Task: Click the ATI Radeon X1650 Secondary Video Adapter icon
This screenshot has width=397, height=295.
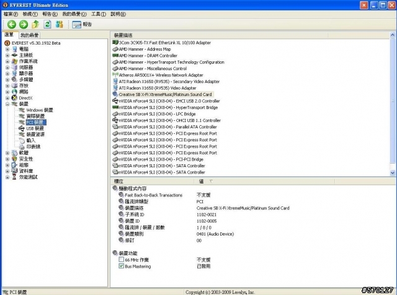Action: tap(115, 81)
